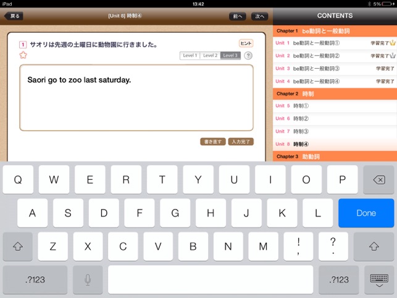The height and width of the screenshot is (298, 397).
Task: Tap the E key
Action: click(90, 179)
